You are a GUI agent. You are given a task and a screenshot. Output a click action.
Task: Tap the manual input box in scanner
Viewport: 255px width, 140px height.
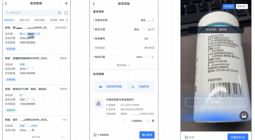coord(216,102)
